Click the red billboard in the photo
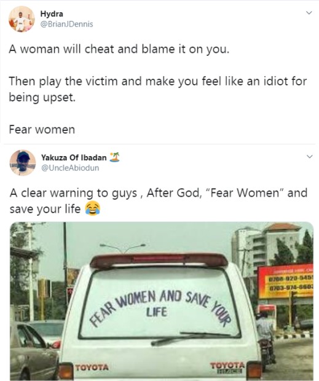Viewport: 319px width, 381px height. (285, 281)
